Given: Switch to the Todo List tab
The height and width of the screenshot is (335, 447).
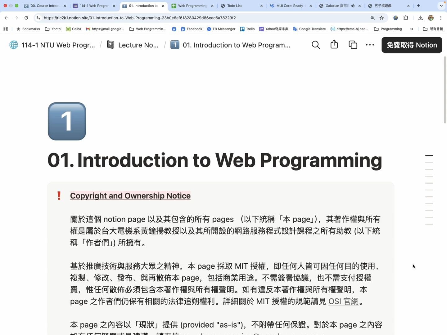Looking at the screenshot, I should click(x=234, y=6).
